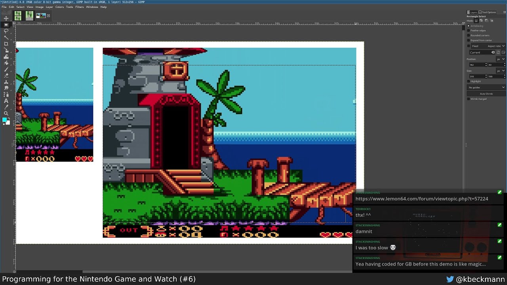Select the Crop tool

[x=6, y=44]
